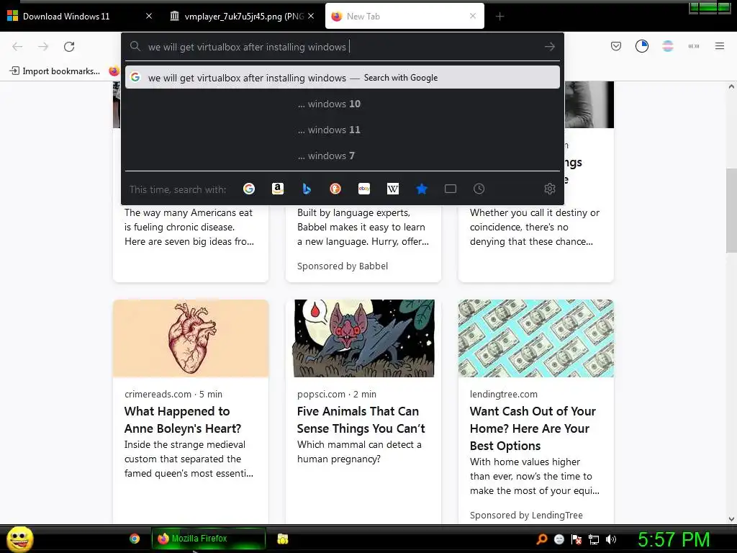
Task: Open the 'way many Americans eat' card
Action: 189,227
